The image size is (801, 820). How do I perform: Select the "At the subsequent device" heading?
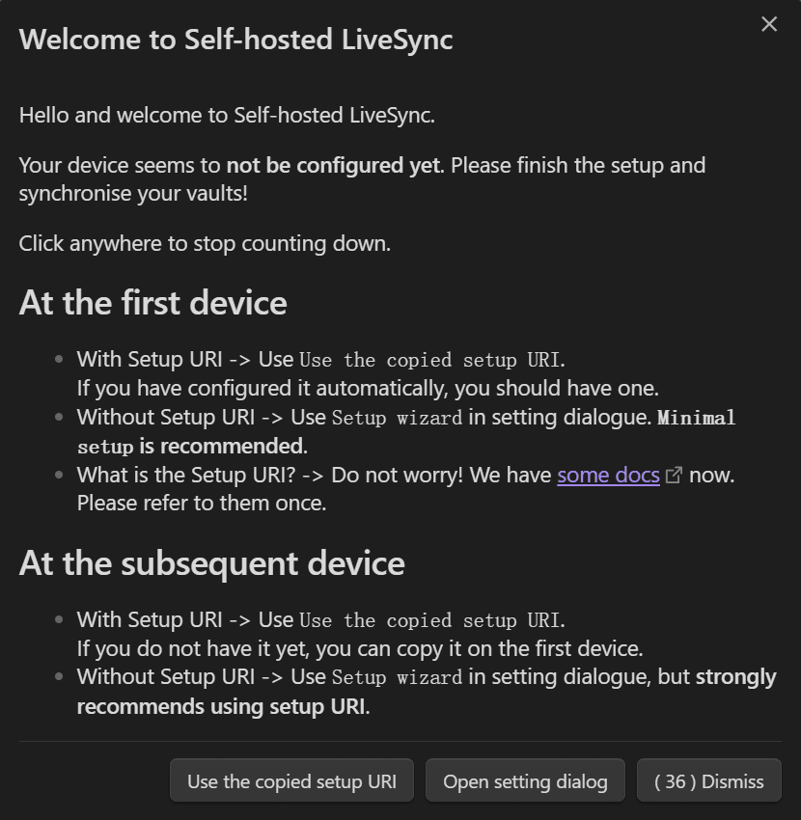[211, 562]
